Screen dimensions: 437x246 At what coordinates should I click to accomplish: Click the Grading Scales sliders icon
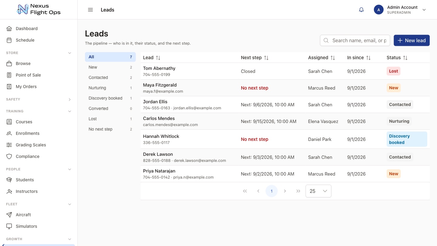point(9,145)
